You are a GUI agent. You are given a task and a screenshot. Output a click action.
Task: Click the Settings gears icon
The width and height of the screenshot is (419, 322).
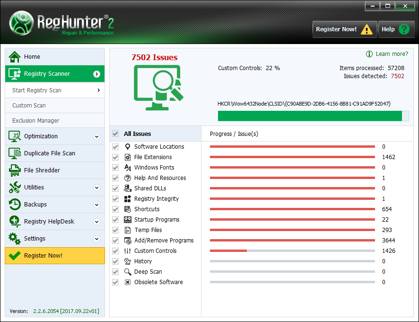(15, 239)
